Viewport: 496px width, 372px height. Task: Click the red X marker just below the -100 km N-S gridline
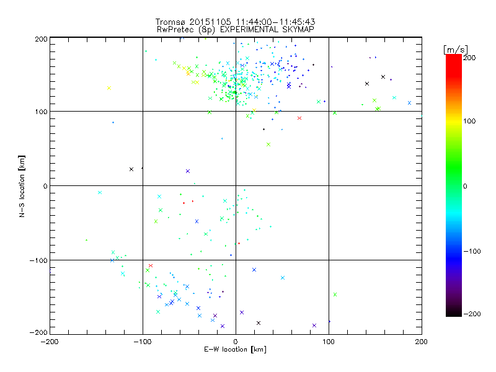click(151, 266)
